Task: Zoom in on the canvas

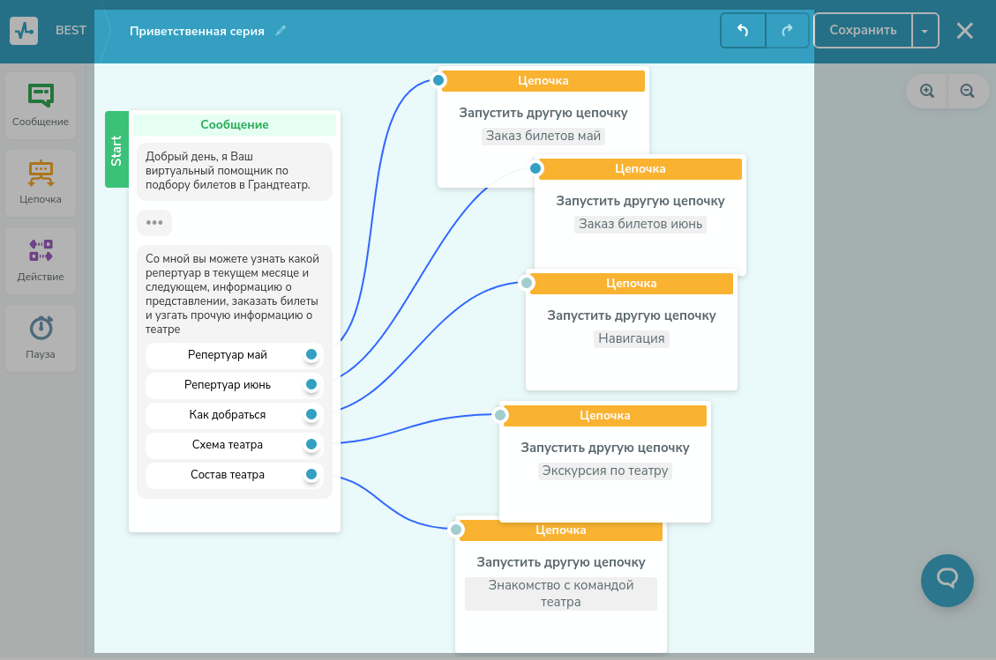Action: (x=927, y=91)
